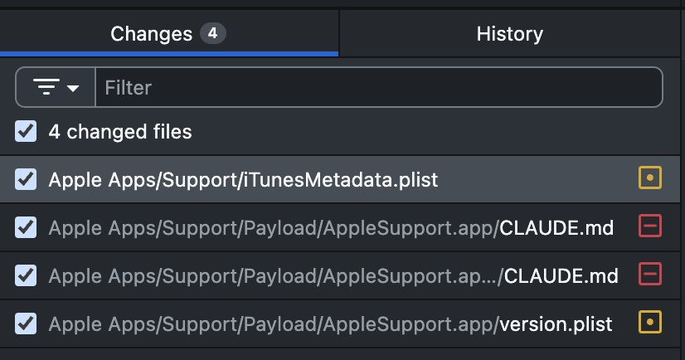This screenshot has width=685, height=360.
Task: Uncheck the iTunesMetadata.plist file checkbox
Action: (26, 179)
